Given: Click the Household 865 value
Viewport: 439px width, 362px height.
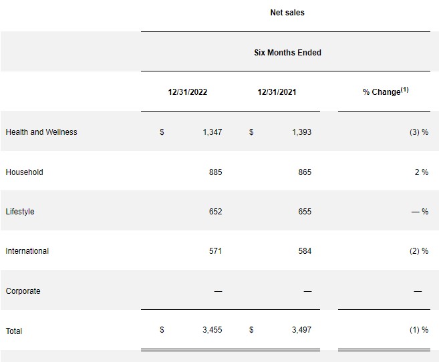Looking at the screenshot, I should coord(304,172).
